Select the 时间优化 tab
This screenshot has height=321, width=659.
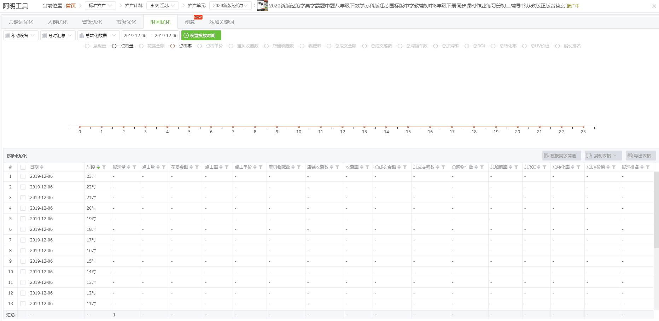click(x=161, y=22)
